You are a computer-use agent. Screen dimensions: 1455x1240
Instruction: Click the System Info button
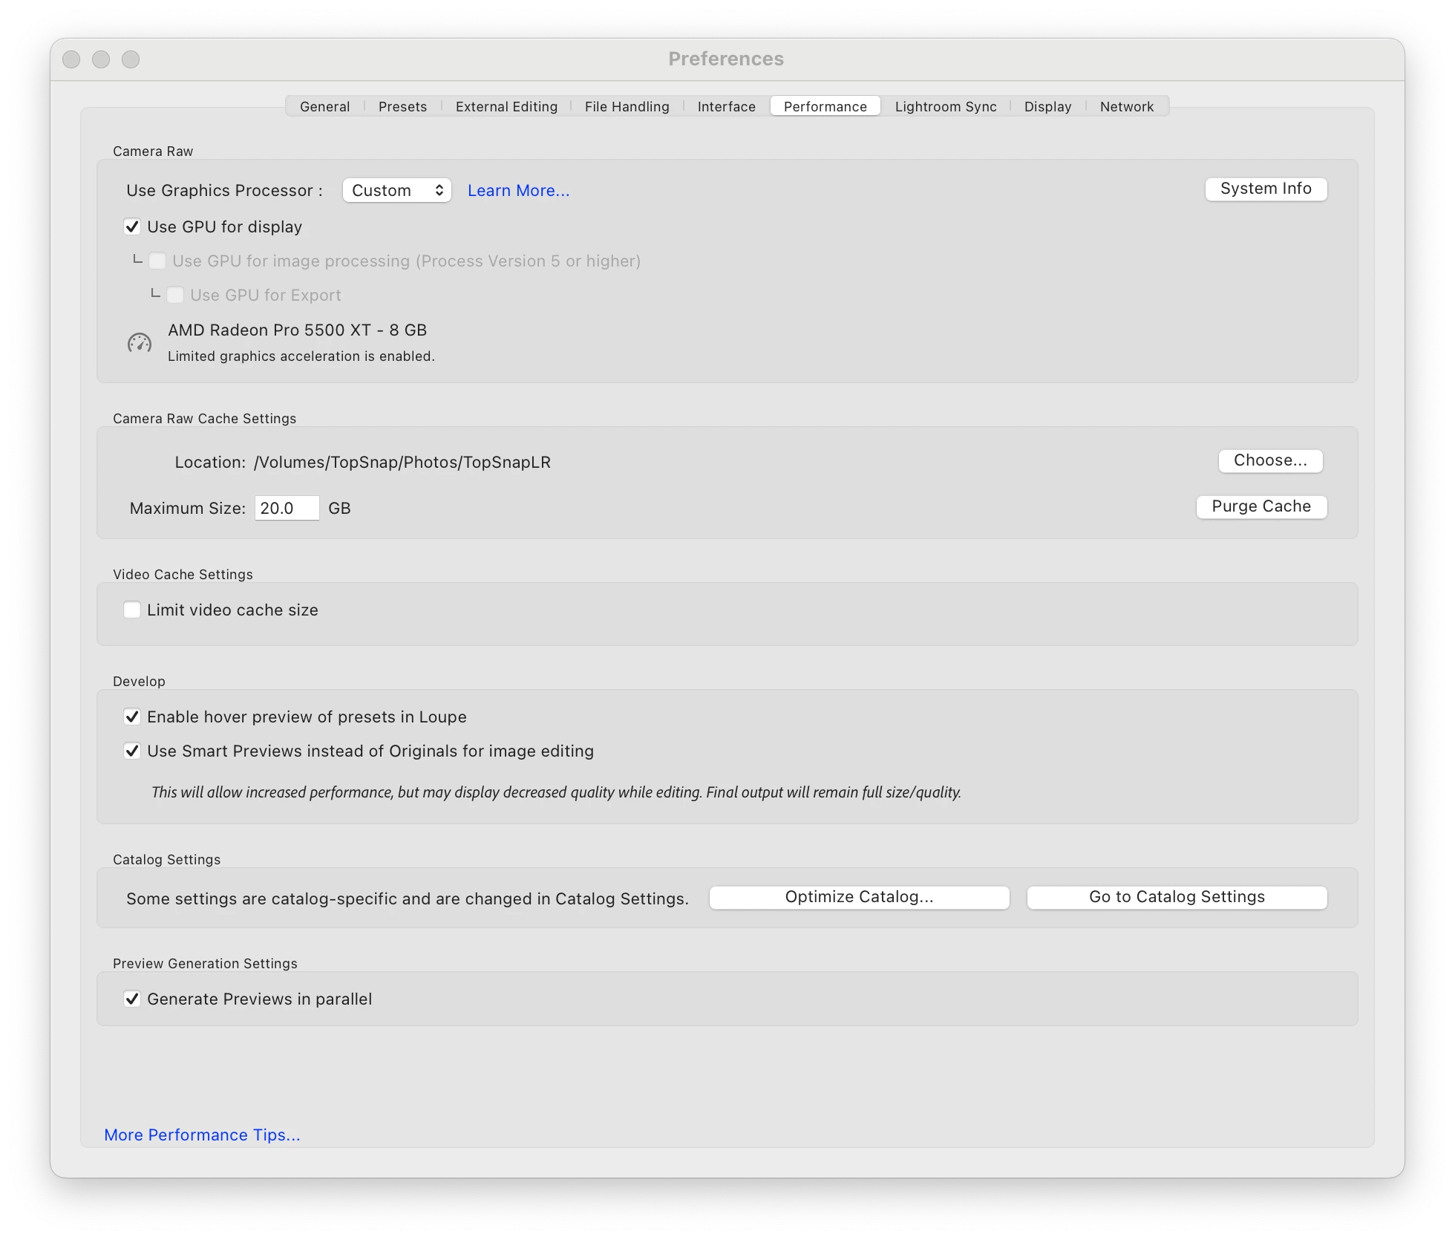tap(1265, 189)
